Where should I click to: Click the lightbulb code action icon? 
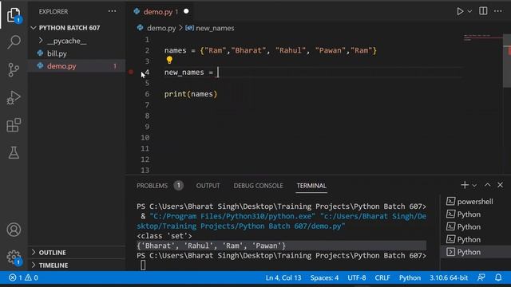coord(169,60)
